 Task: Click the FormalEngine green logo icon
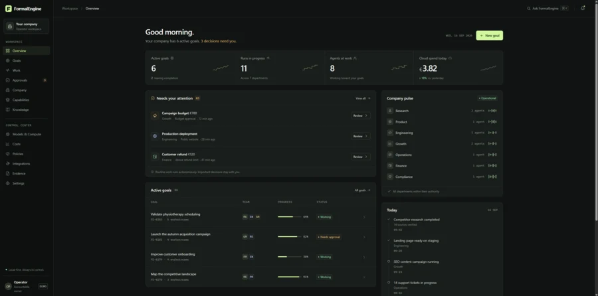click(9, 9)
